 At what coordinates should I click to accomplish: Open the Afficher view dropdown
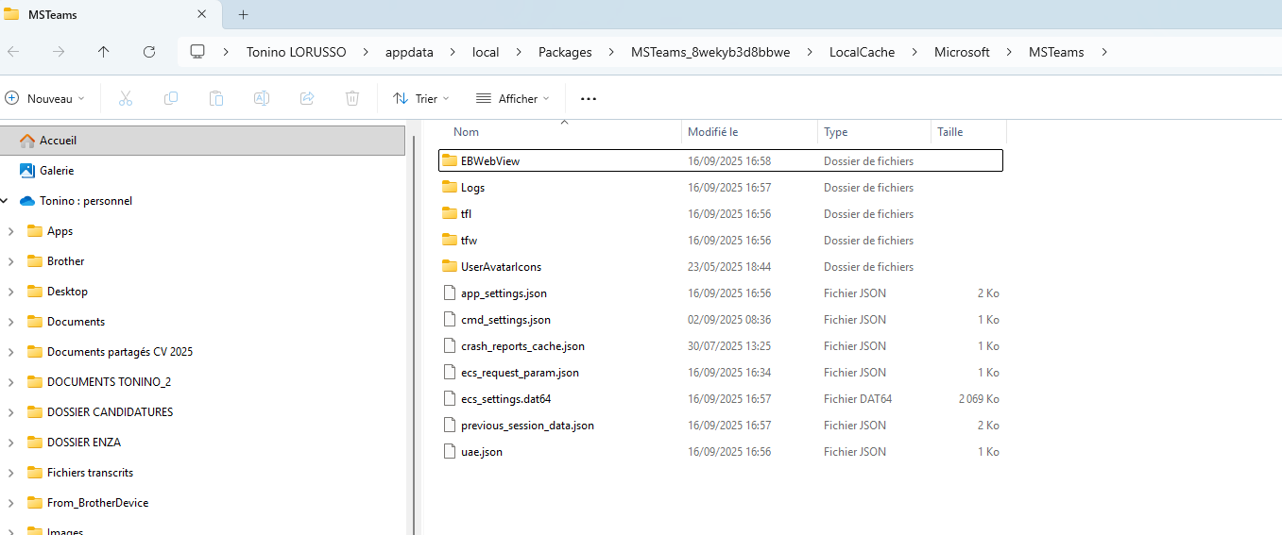pyautogui.click(x=513, y=98)
